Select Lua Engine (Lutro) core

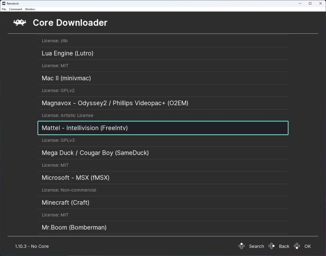(x=163, y=53)
